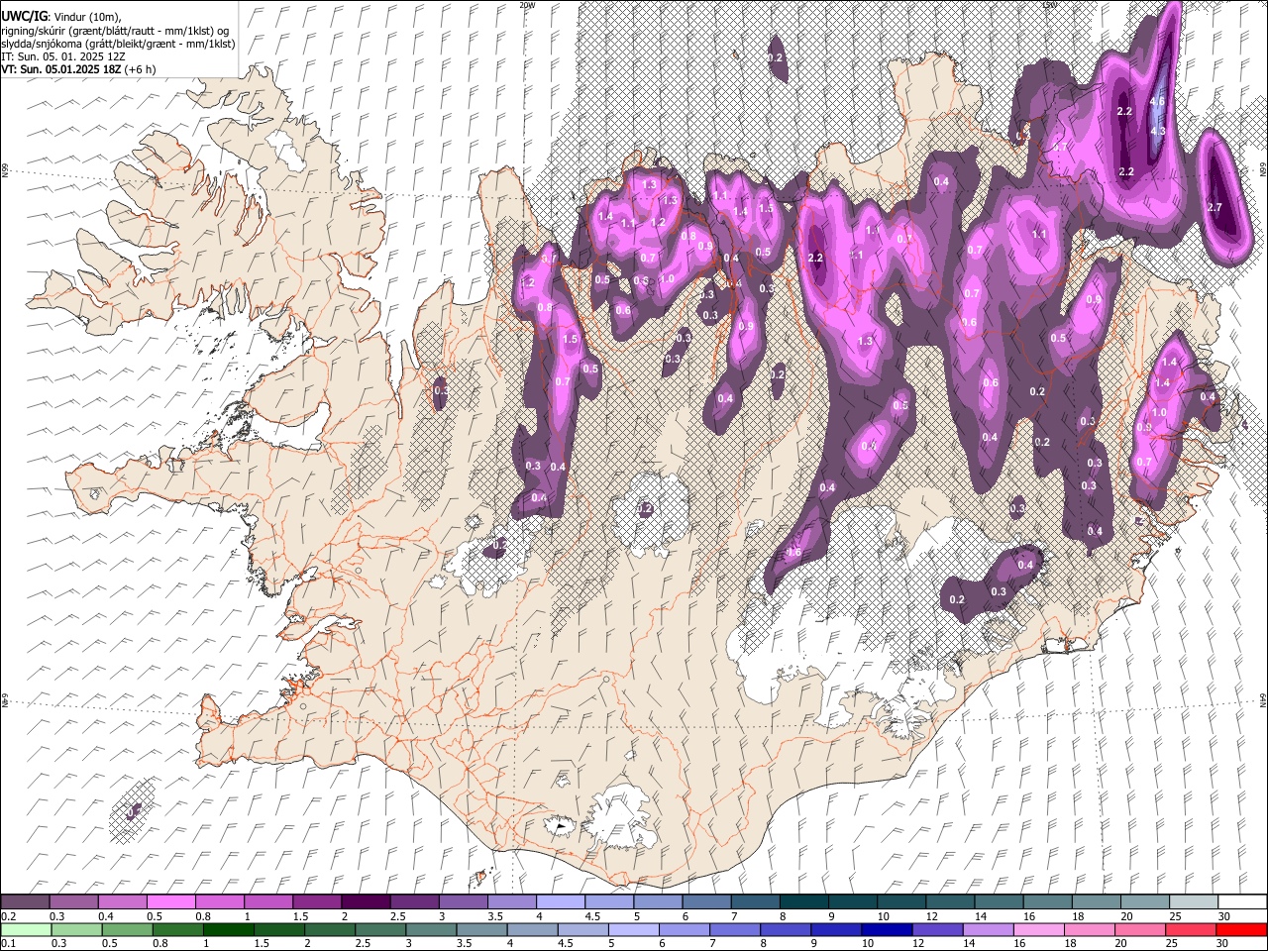Click the '64N' label on the right map edge
Image resolution: width=1268 pixels, height=951 pixels.
point(1263,699)
